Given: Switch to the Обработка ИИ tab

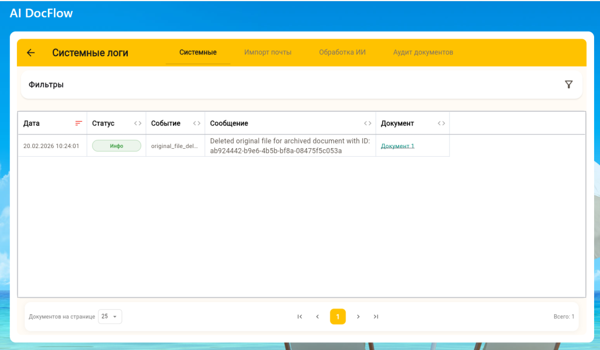Looking at the screenshot, I should (342, 52).
